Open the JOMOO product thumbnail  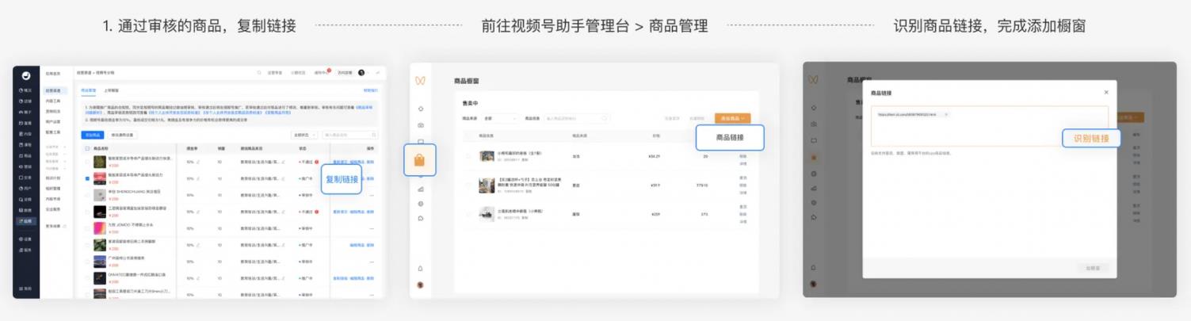pyautogui.click(x=100, y=228)
